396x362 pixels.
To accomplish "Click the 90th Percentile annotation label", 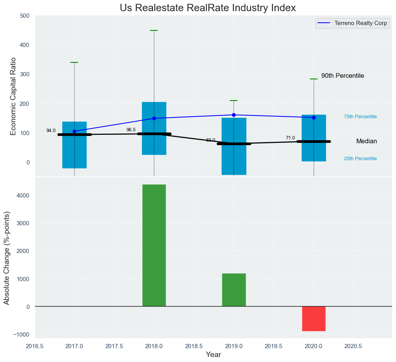I will tap(343, 76).
